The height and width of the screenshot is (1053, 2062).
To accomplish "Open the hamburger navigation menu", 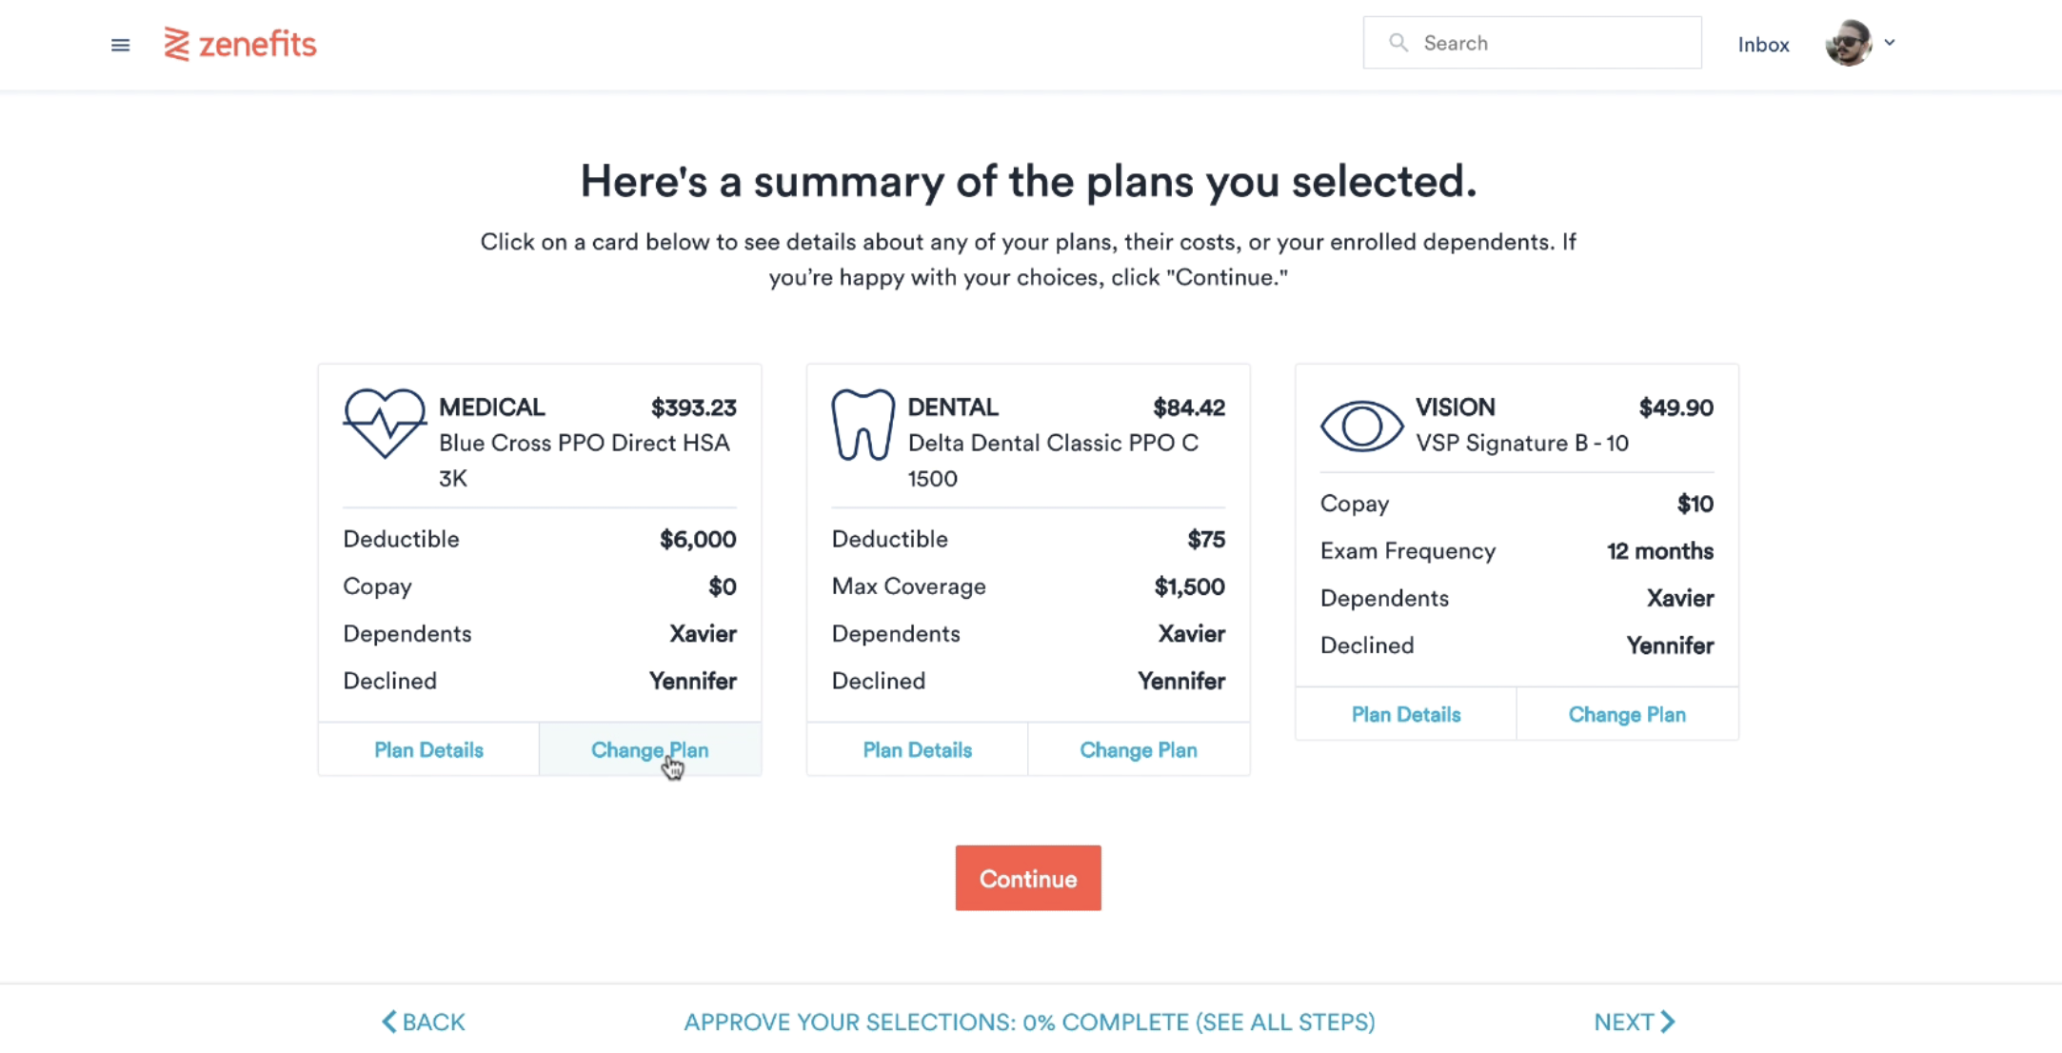I will point(120,45).
